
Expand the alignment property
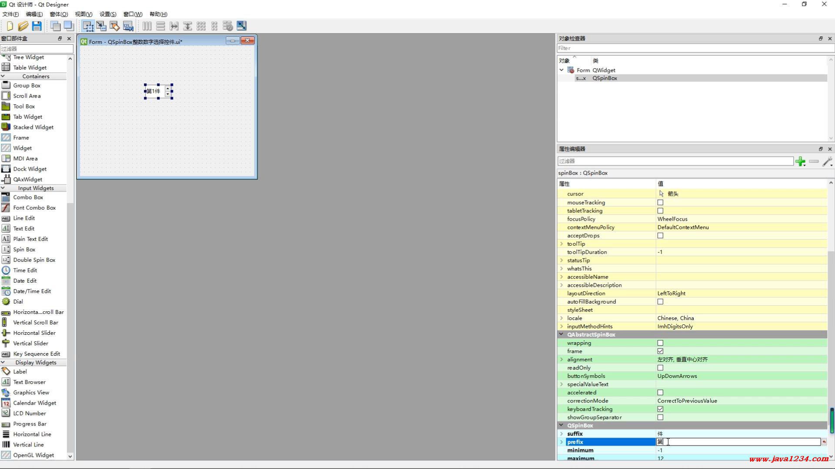click(561, 360)
